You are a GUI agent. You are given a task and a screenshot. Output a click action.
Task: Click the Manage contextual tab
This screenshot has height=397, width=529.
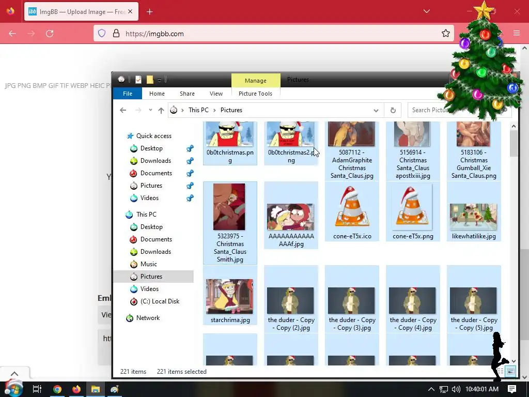point(255,80)
